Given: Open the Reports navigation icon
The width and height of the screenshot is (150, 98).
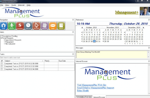Looking at the screenshot, I should coord(44,26).
